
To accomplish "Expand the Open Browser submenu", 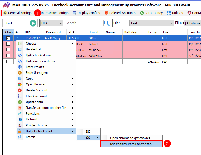I will pyautogui.click(x=46, y=84).
